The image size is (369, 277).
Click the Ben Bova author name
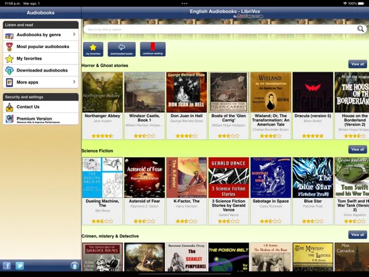pos(102,210)
